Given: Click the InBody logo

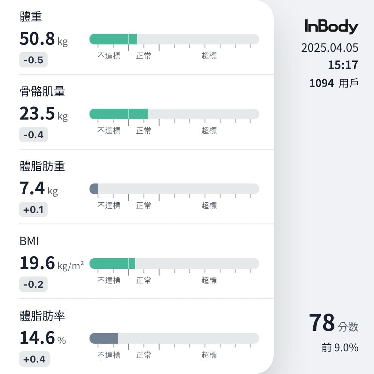Looking at the screenshot, I should [331, 27].
